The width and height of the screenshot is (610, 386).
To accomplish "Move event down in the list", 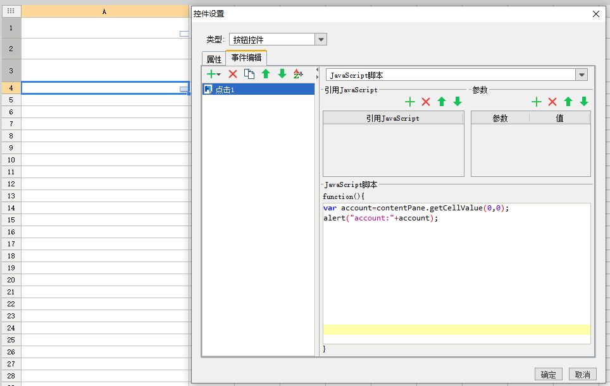I will click(282, 74).
